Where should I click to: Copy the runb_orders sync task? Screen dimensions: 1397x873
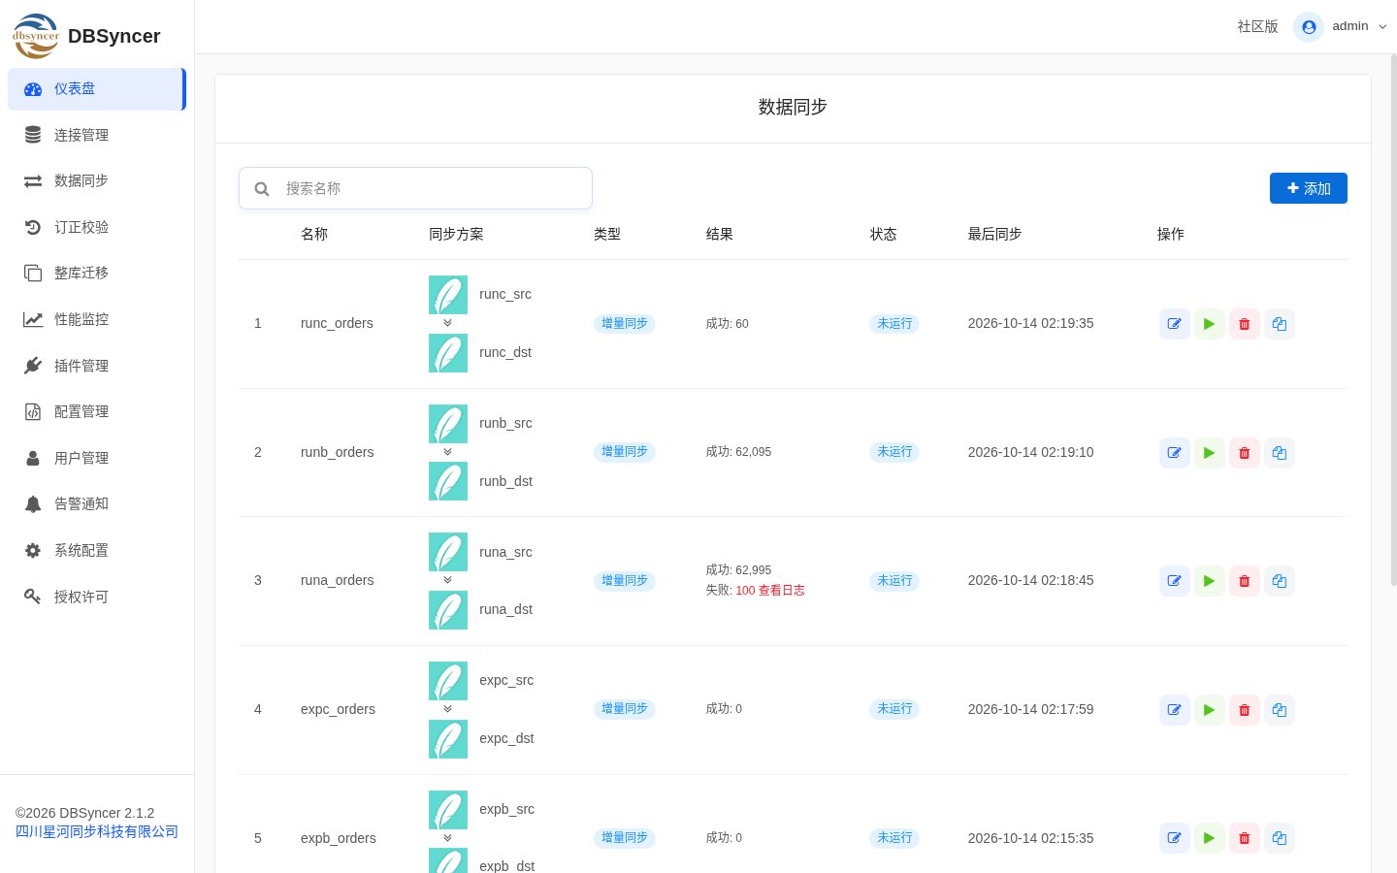(x=1280, y=453)
